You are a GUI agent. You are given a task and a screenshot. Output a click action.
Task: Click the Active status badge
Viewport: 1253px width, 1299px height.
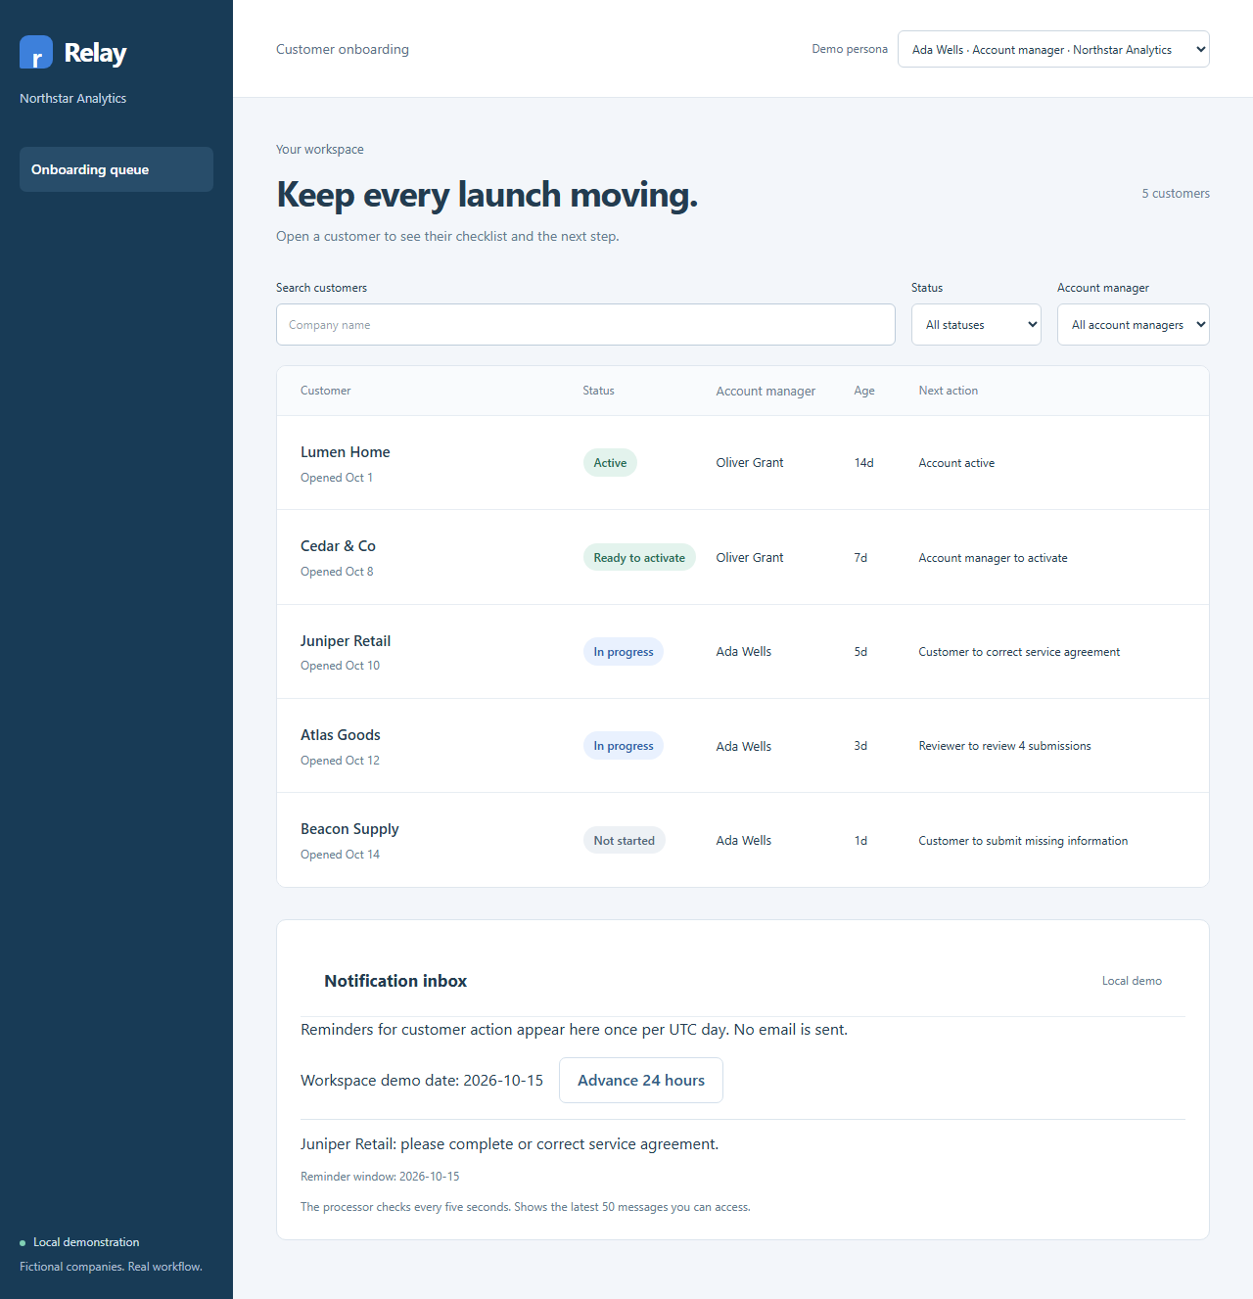[x=610, y=463]
